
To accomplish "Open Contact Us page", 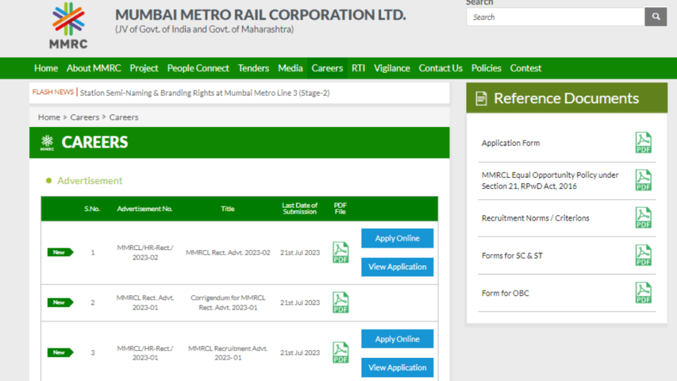I will [440, 68].
